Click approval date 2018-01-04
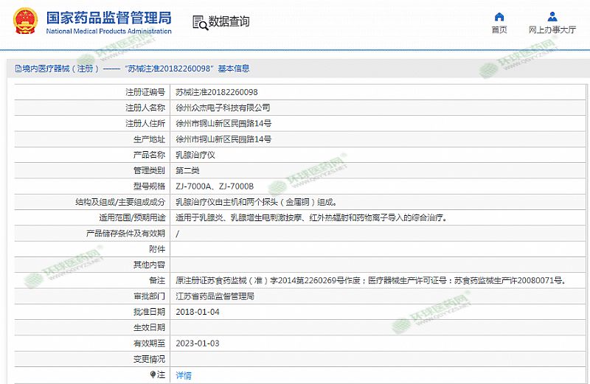The width and height of the screenshot is (590, 384). 198,312
